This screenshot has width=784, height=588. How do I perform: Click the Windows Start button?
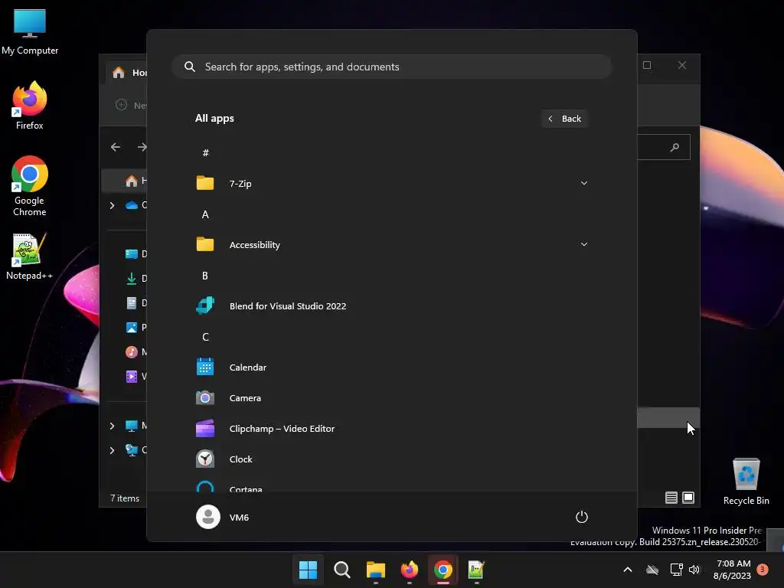tap(308, 570)
